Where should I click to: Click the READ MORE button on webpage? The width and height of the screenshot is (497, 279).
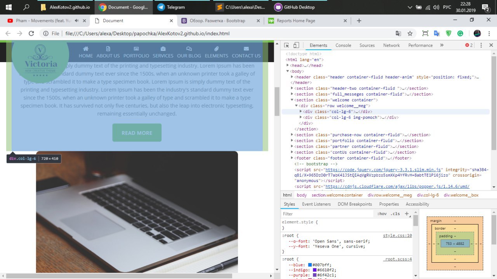click(x=137, y=133)
